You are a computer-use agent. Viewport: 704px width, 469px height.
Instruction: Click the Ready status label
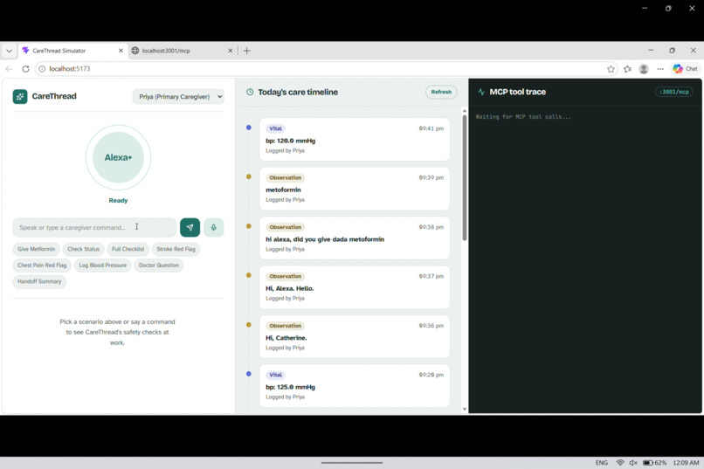(118, 201)
